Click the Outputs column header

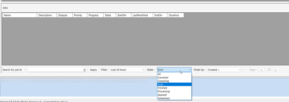65,15
